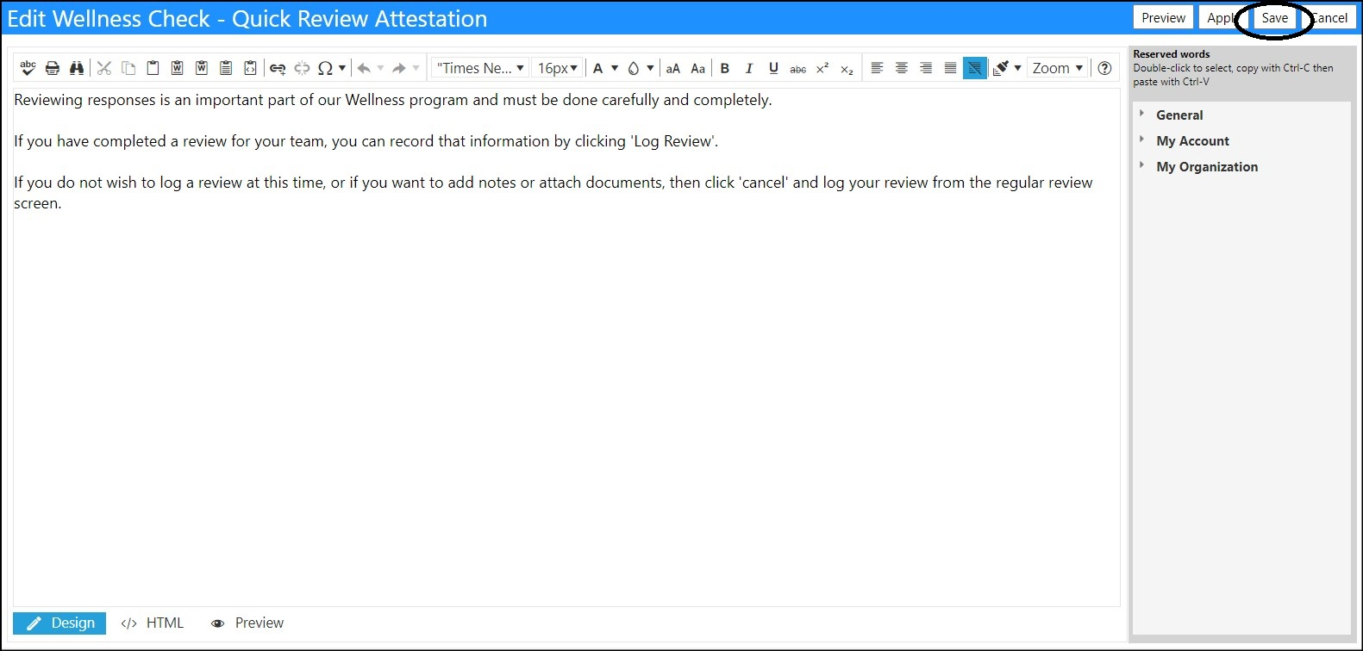Screen dimensions: 1363x651
Task: Convert text to upper case with aA icon
Action: coord(673,68)
